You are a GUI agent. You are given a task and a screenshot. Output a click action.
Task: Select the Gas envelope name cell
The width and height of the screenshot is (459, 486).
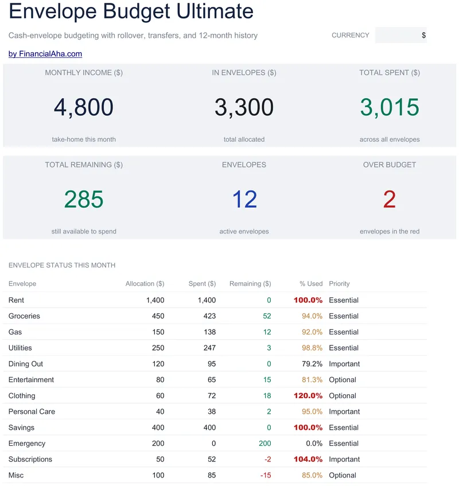[x=15, y=332]
